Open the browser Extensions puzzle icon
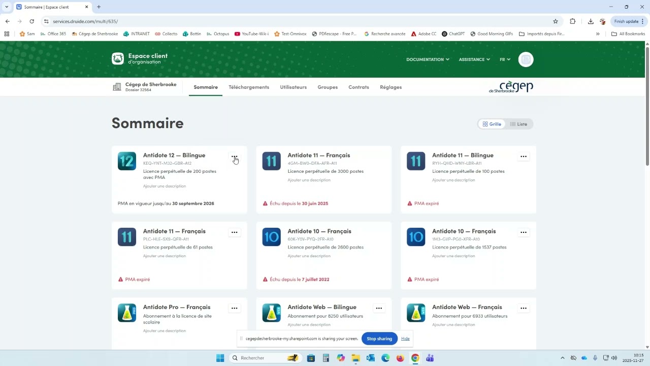Viewport: 650px width, 366px height. [573, 21]
